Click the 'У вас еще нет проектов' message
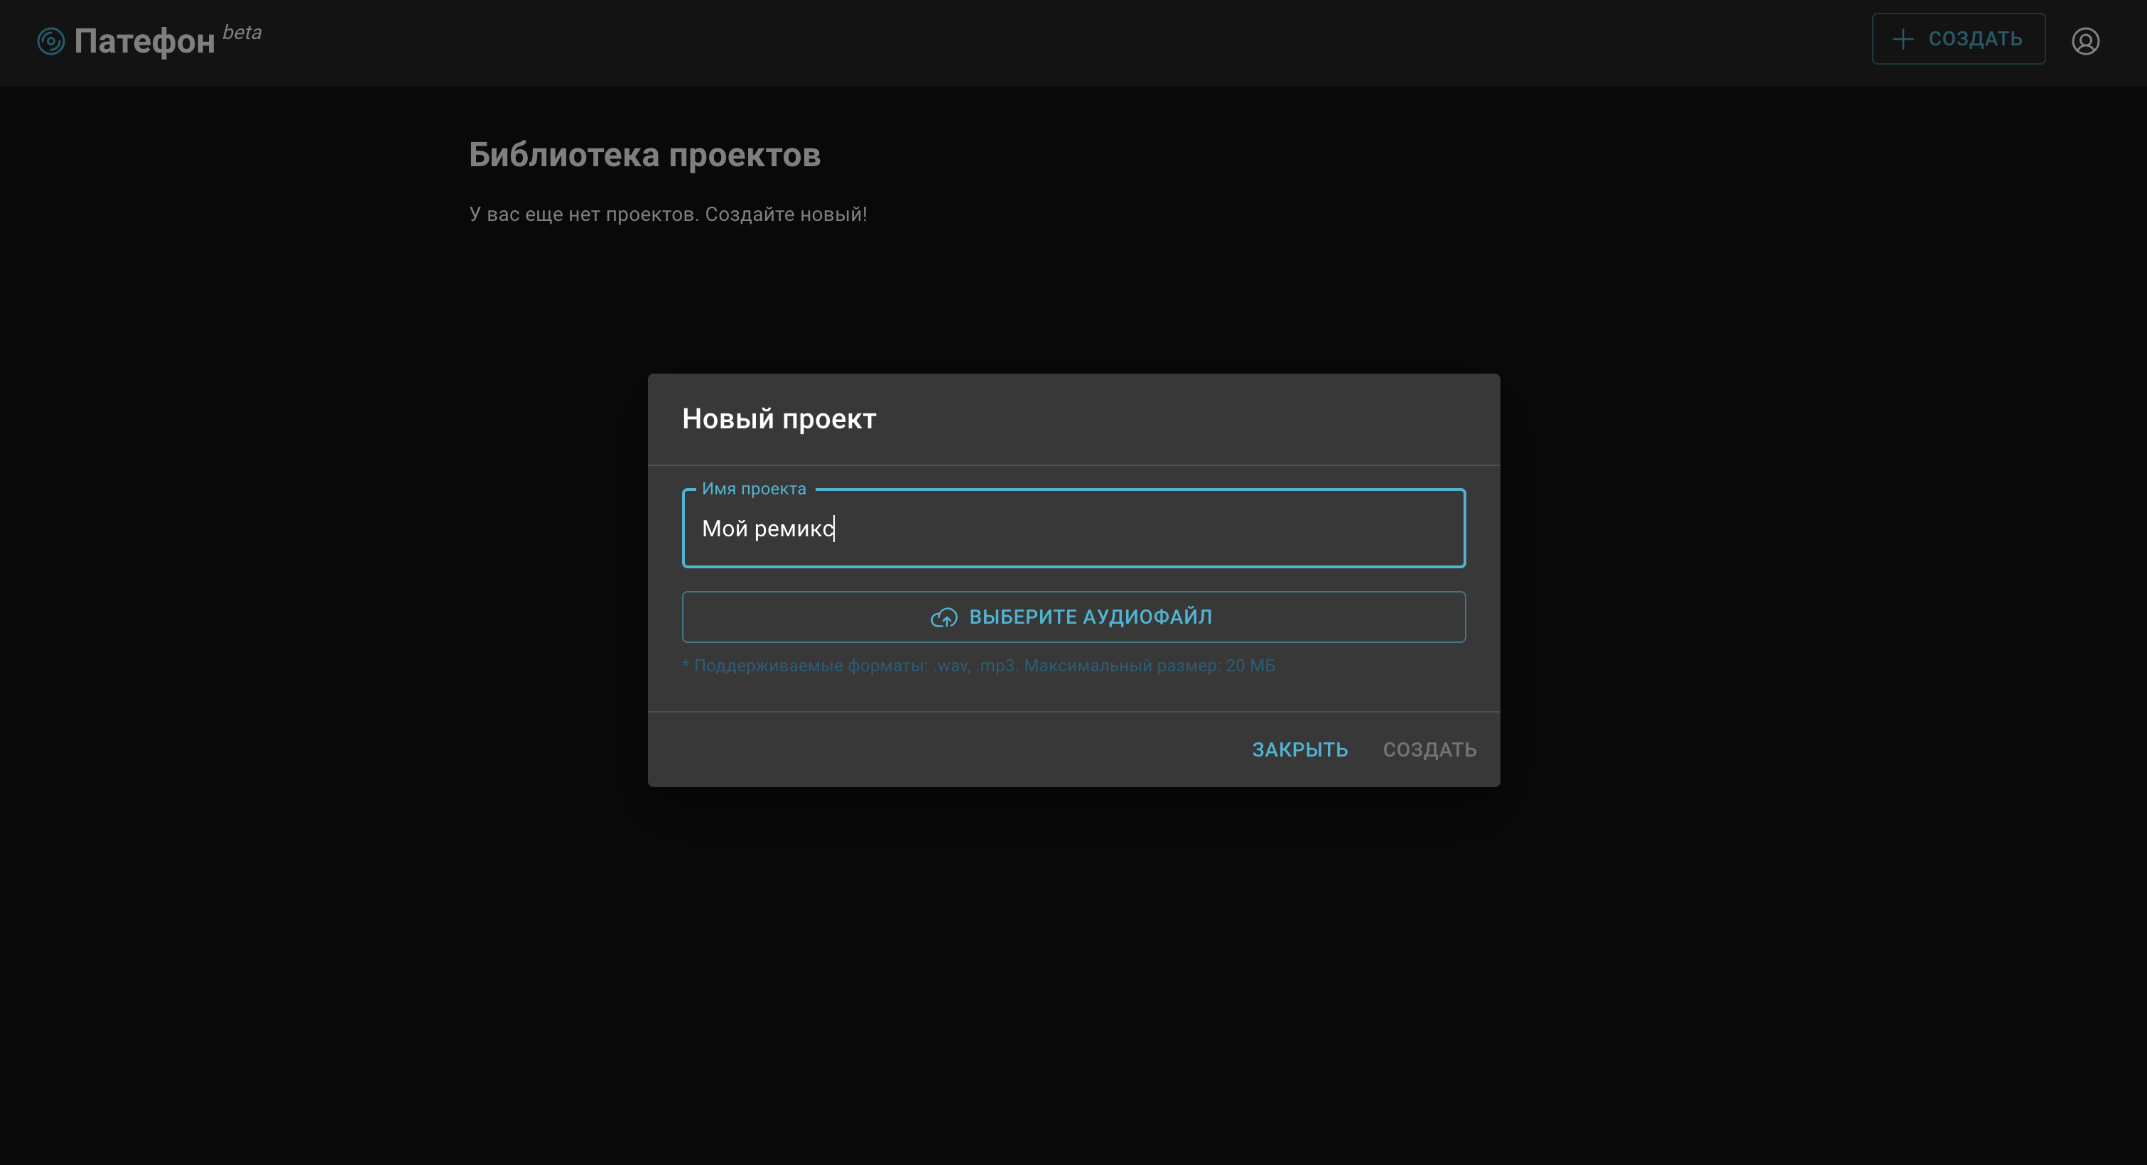 click(668, 214)
